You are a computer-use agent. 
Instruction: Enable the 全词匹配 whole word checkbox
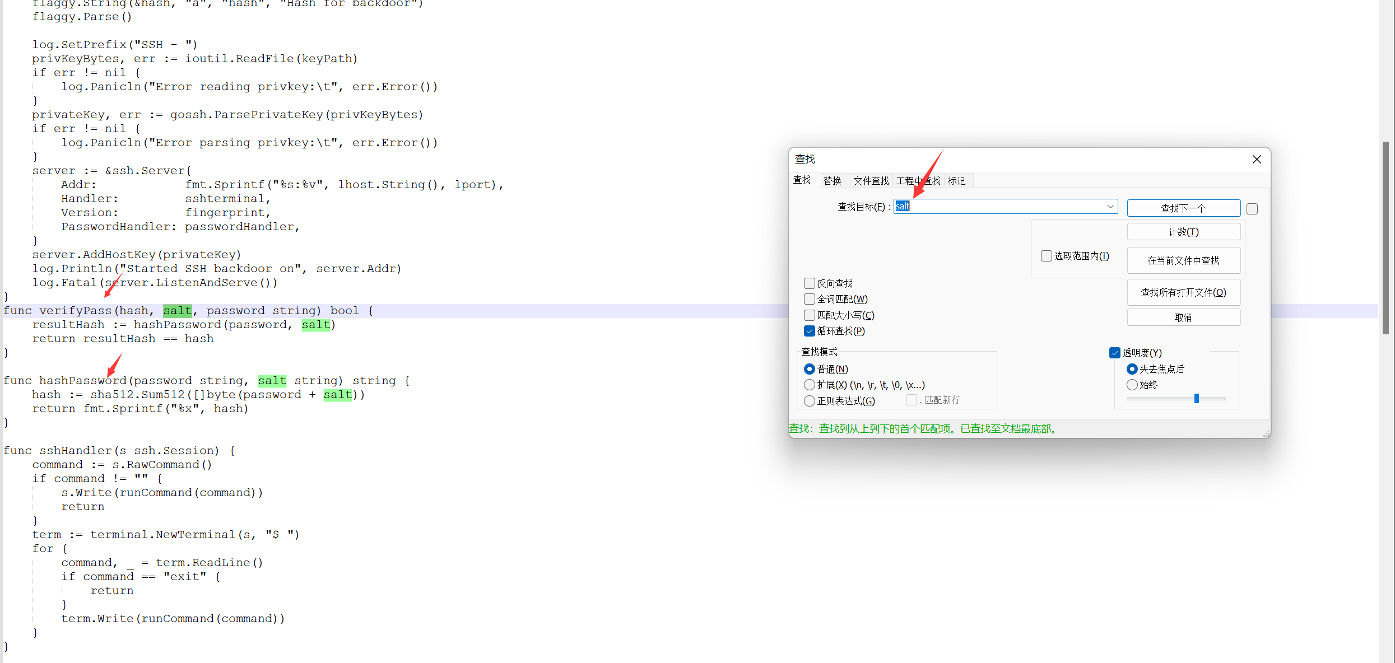click(810, 299)
